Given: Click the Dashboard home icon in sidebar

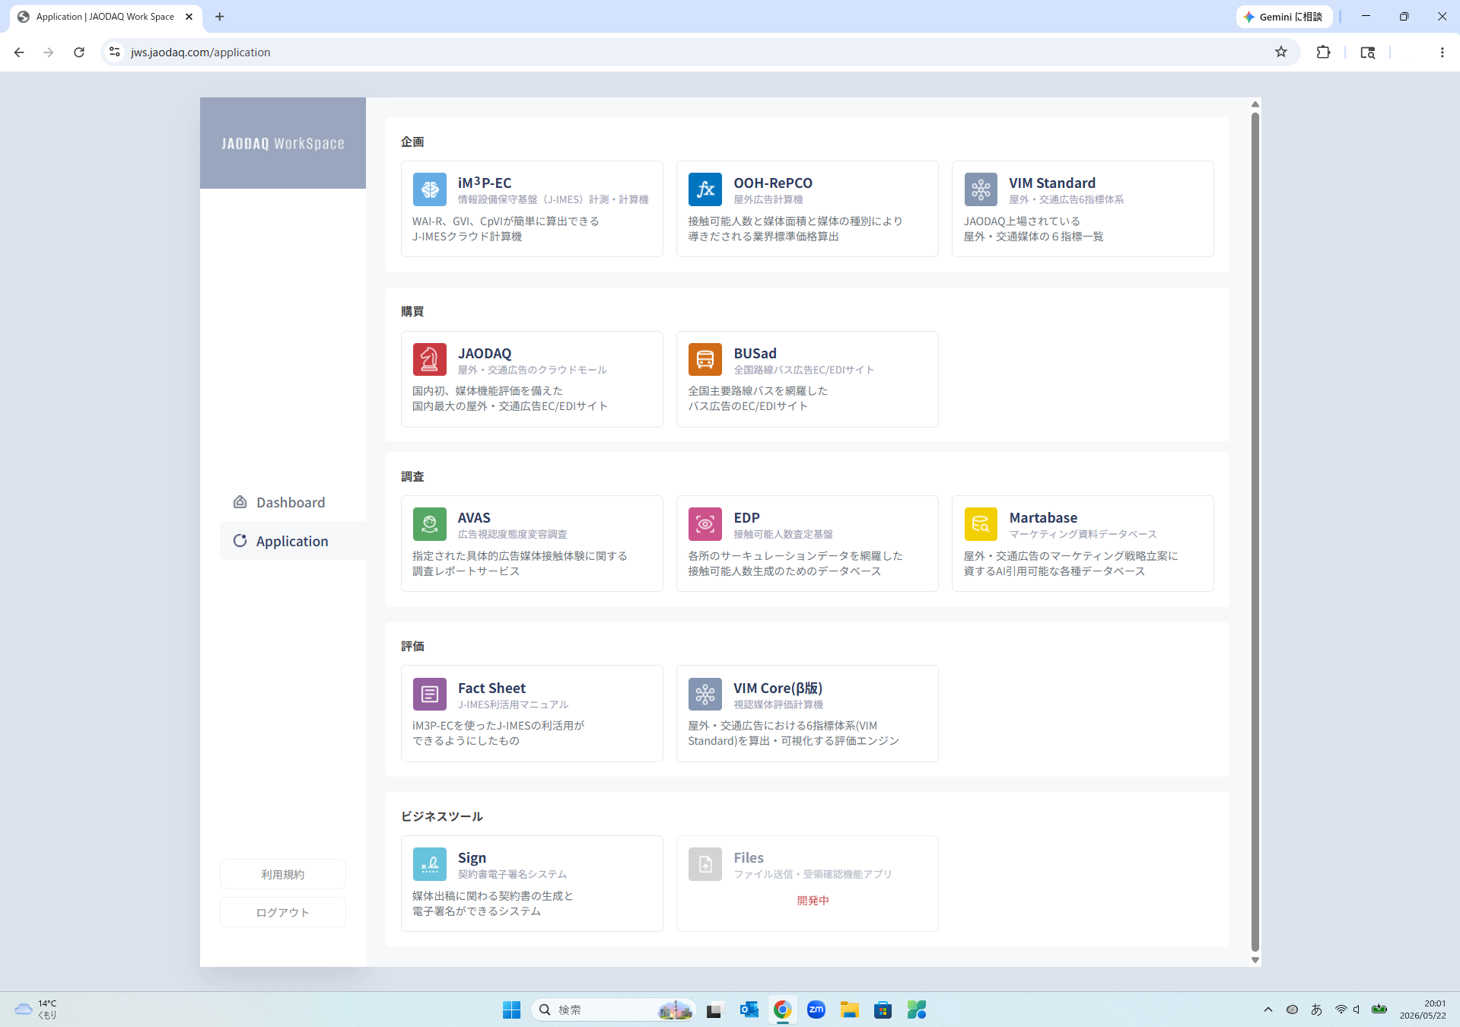Looking at the screenshot, I should point(240,502).
